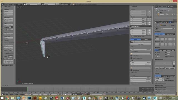
Task: Click Add To Library button
Action: pyautogui.click(x=8, y=30)
